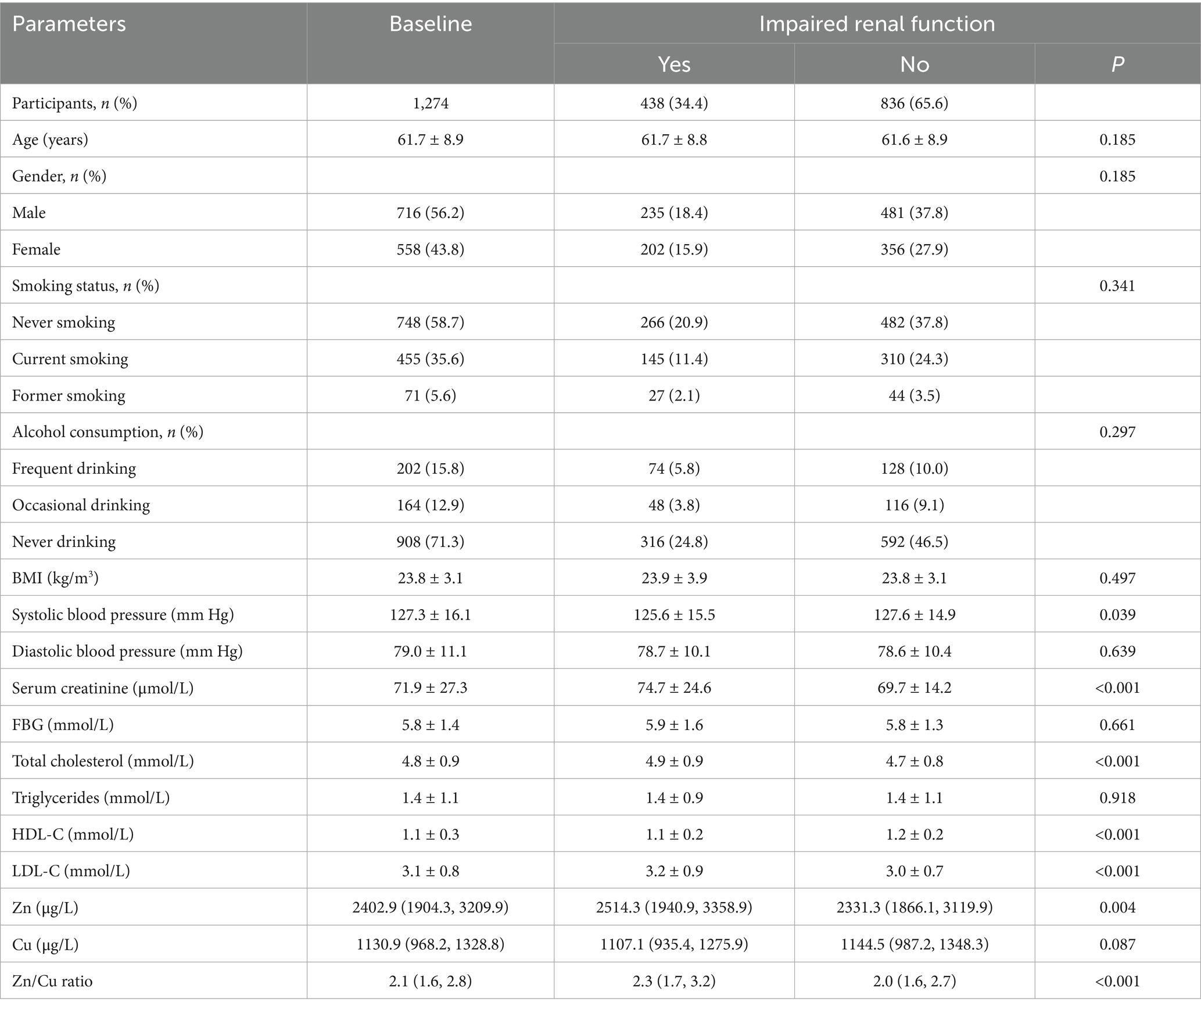Click the Baseline column header
This screenshot has height=1009, width=1201.
pyautogui.click(x=431, y=24)
